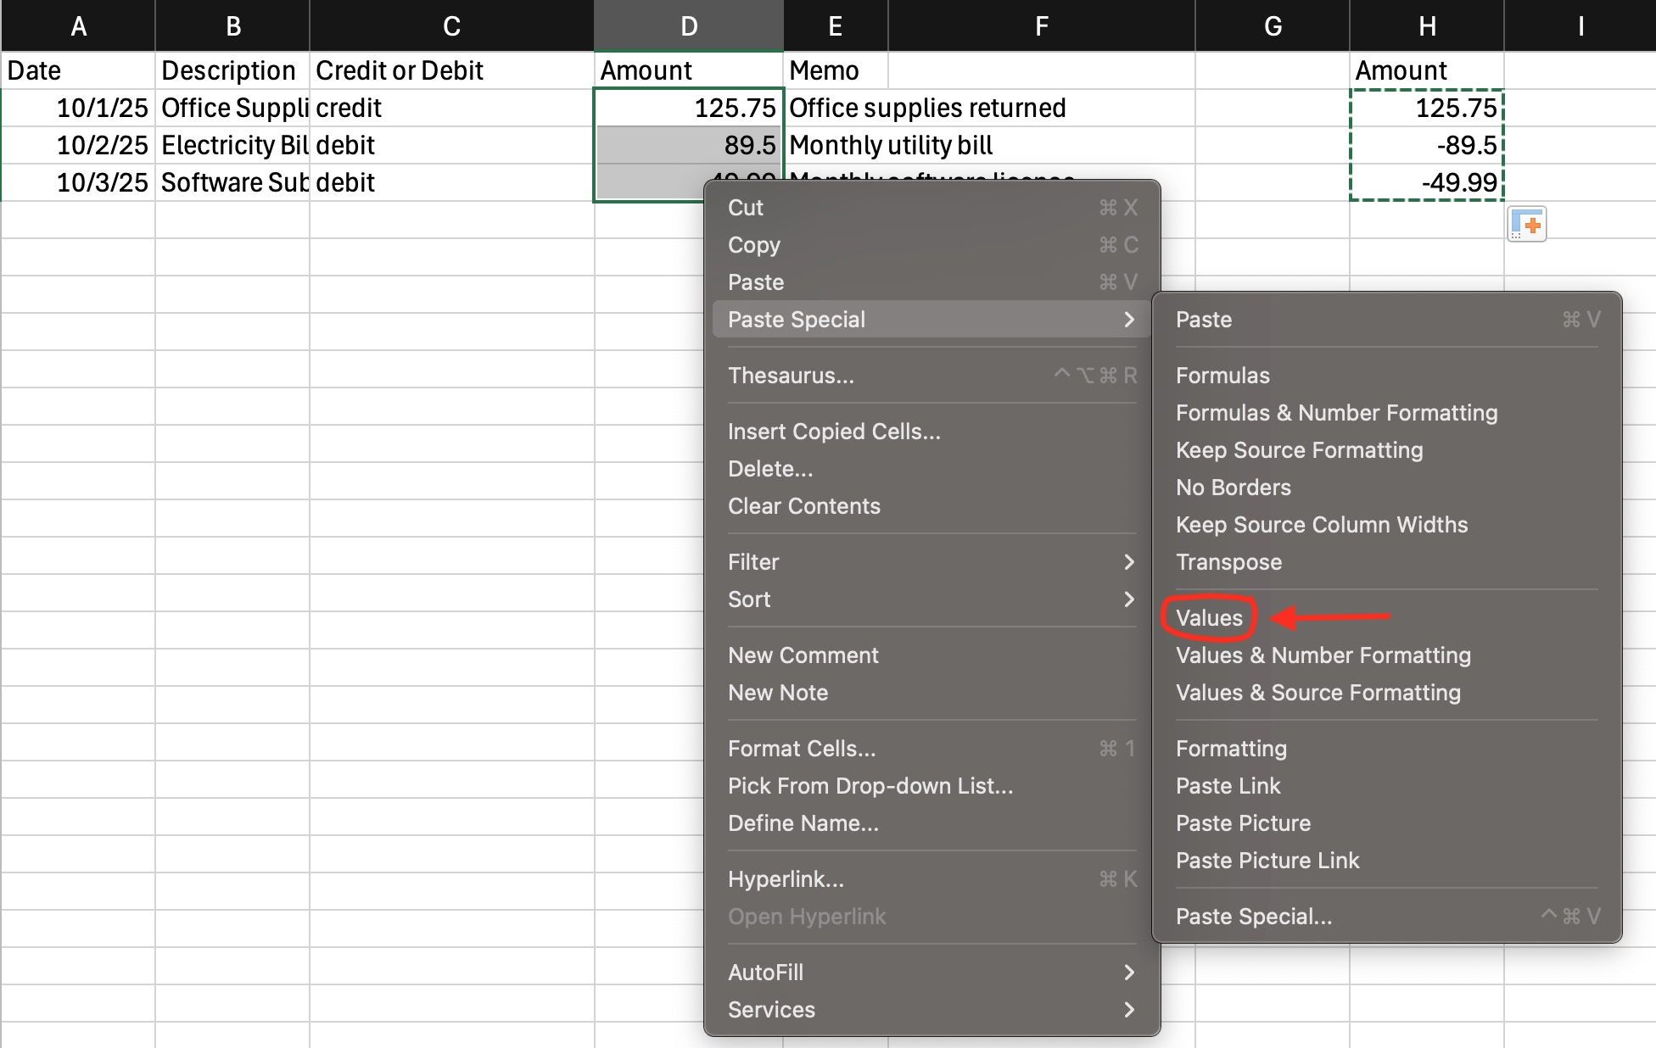Select column D header
The height and width of the screenshot is (1048, 1656).
pos(689,25)
